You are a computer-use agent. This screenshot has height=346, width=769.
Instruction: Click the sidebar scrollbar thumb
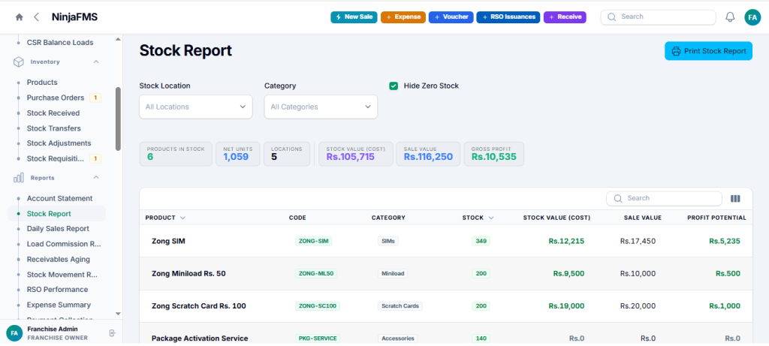click(118, 119)
